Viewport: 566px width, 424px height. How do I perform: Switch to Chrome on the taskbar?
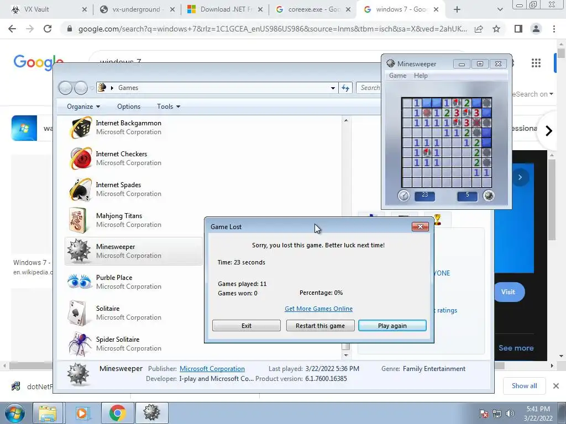(117, 413)
